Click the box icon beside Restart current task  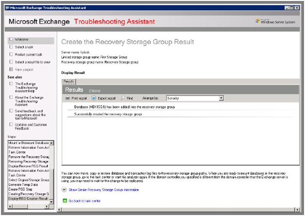(11, 54)
